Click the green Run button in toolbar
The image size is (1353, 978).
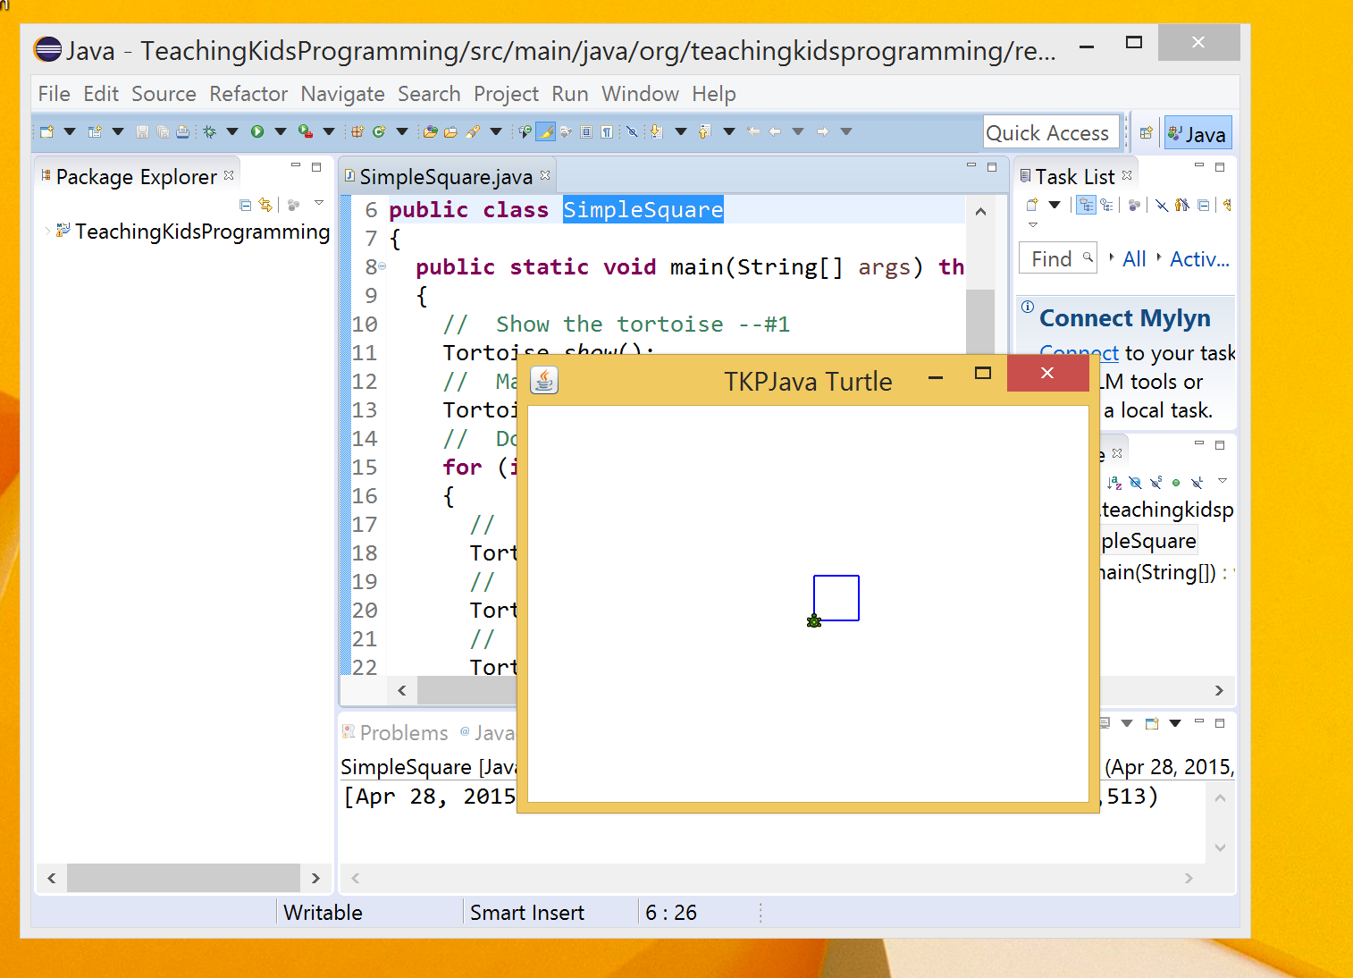click(257, 132)
